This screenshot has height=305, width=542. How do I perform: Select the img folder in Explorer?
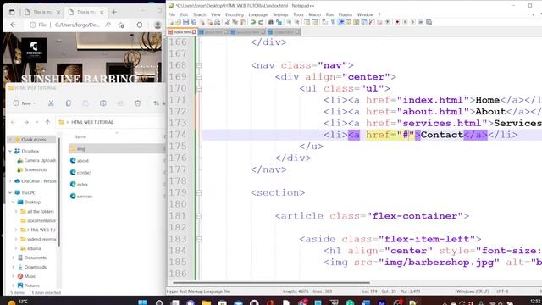pyautogui.click(x=116, y=149)
